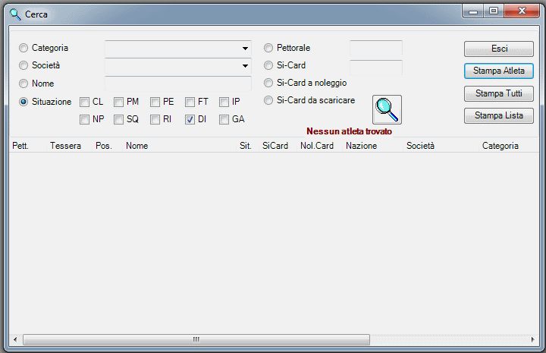Viewport: 546px width, 353px height.
Task: Sort by the Società column header
Action: click(x=441, y=146)
